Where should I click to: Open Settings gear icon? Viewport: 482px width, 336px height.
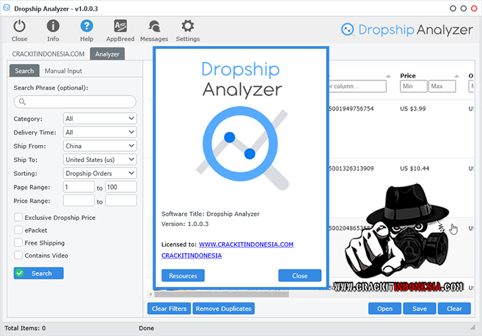[x=187, y=27]
